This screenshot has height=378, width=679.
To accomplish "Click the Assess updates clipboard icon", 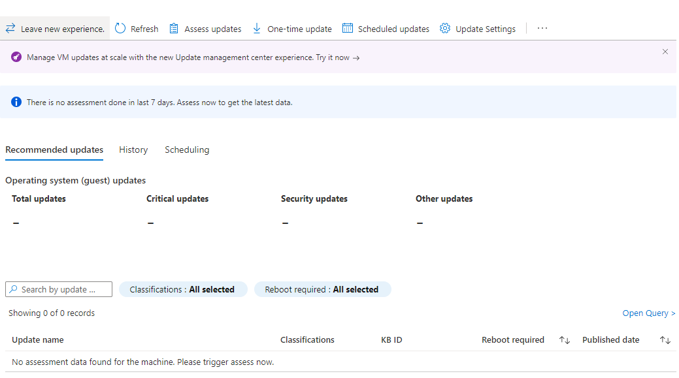I will click(174, 29).
